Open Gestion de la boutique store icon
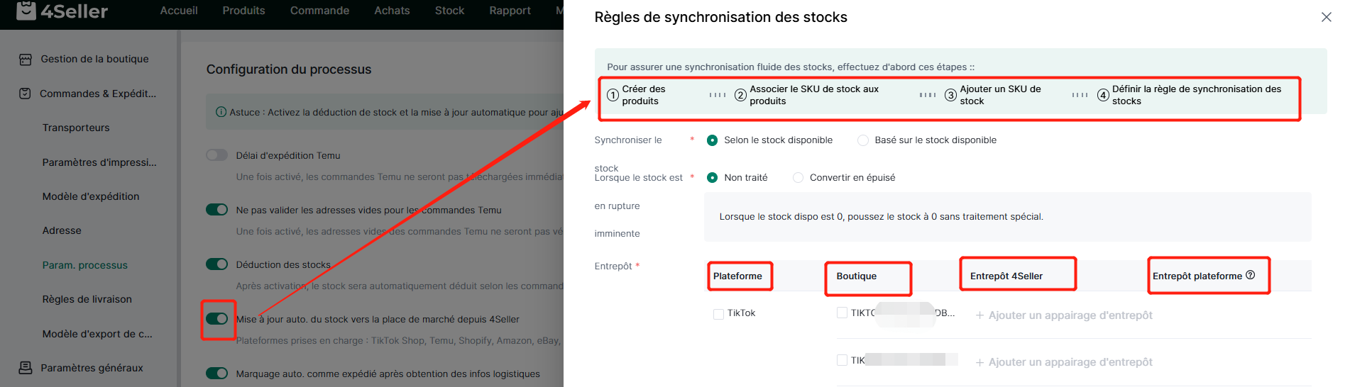Image resolution: width=1350 pixels, height=387 pixels. tap(26, 60)
